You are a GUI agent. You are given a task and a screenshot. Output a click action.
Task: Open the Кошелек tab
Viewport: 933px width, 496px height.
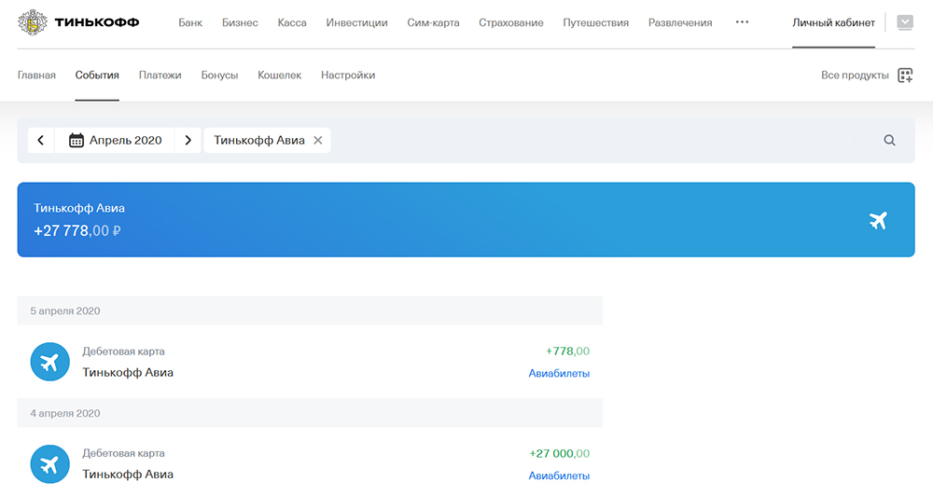point(280,75)
